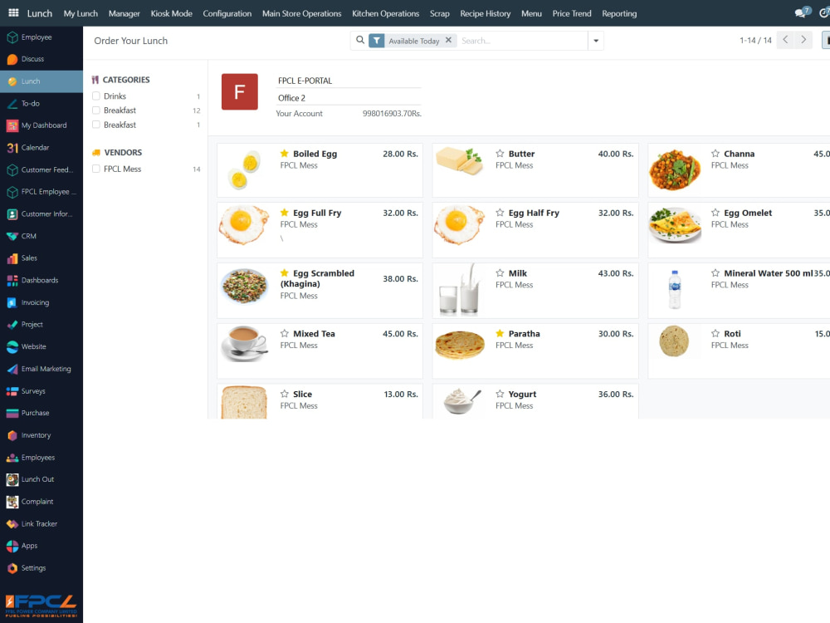Select the Mineral Water 500 ml bottle image
The height and width of the screenshot is (623, 830).
[x=674, y=290]
